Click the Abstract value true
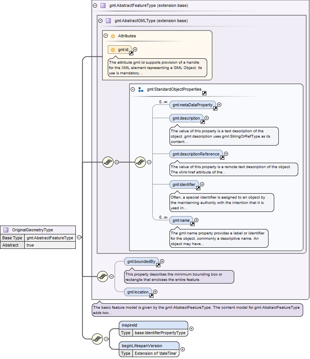This screenshot has height=359, width=310. [50, 245]
